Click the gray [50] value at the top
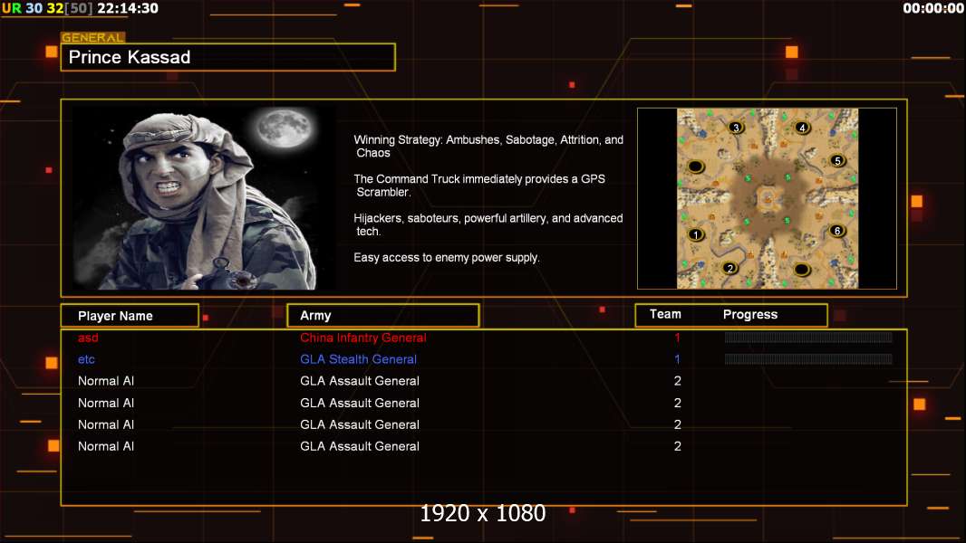966x543 pixels. [79, 9]
